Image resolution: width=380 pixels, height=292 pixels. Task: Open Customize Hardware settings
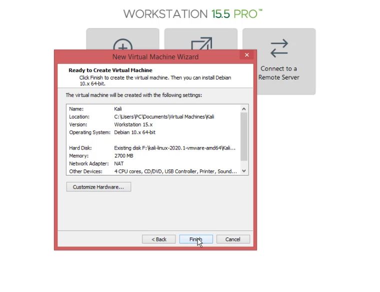(x=98, y=187)
